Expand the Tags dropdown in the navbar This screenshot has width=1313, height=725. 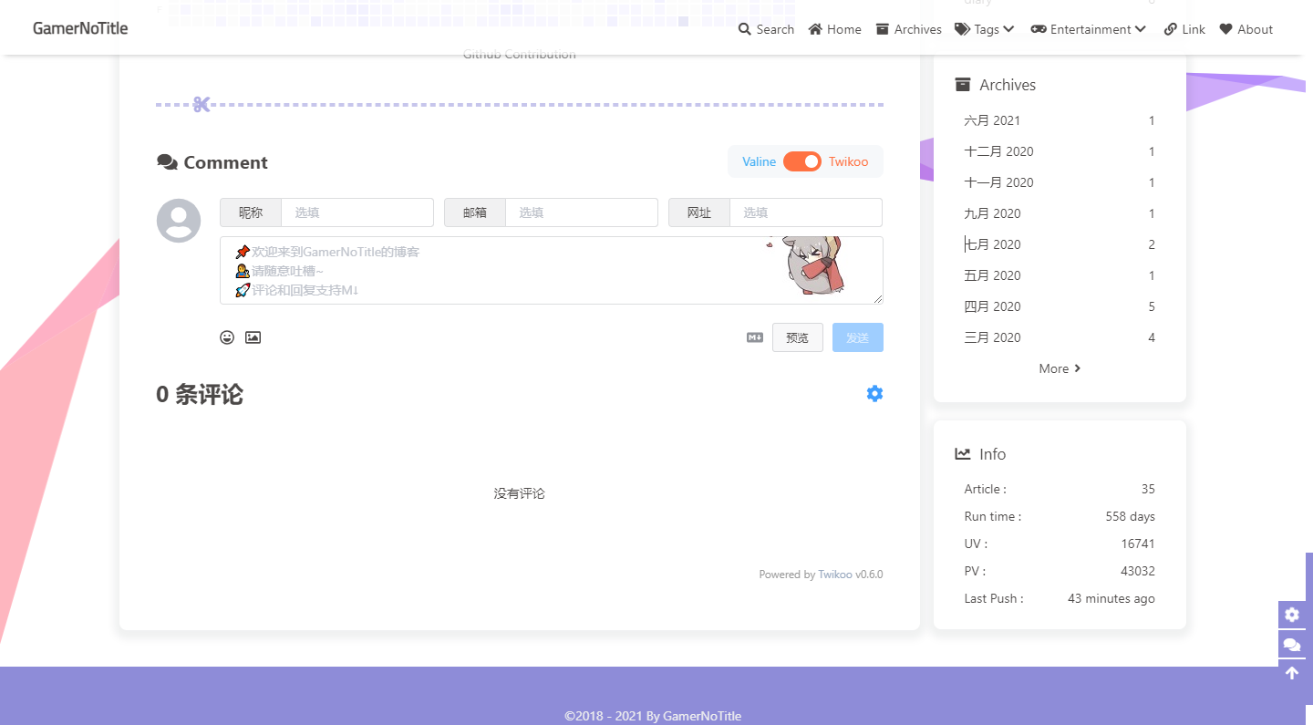coord(984,28)
